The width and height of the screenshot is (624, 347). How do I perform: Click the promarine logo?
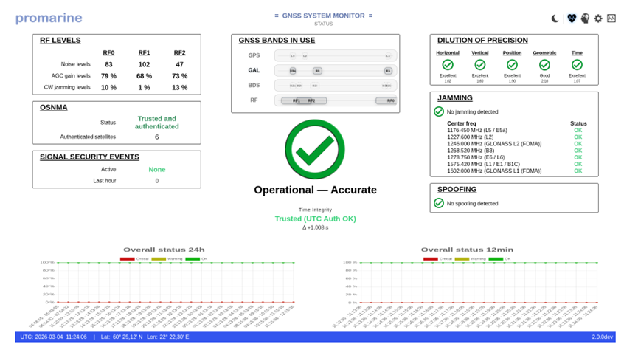(49, 18)
